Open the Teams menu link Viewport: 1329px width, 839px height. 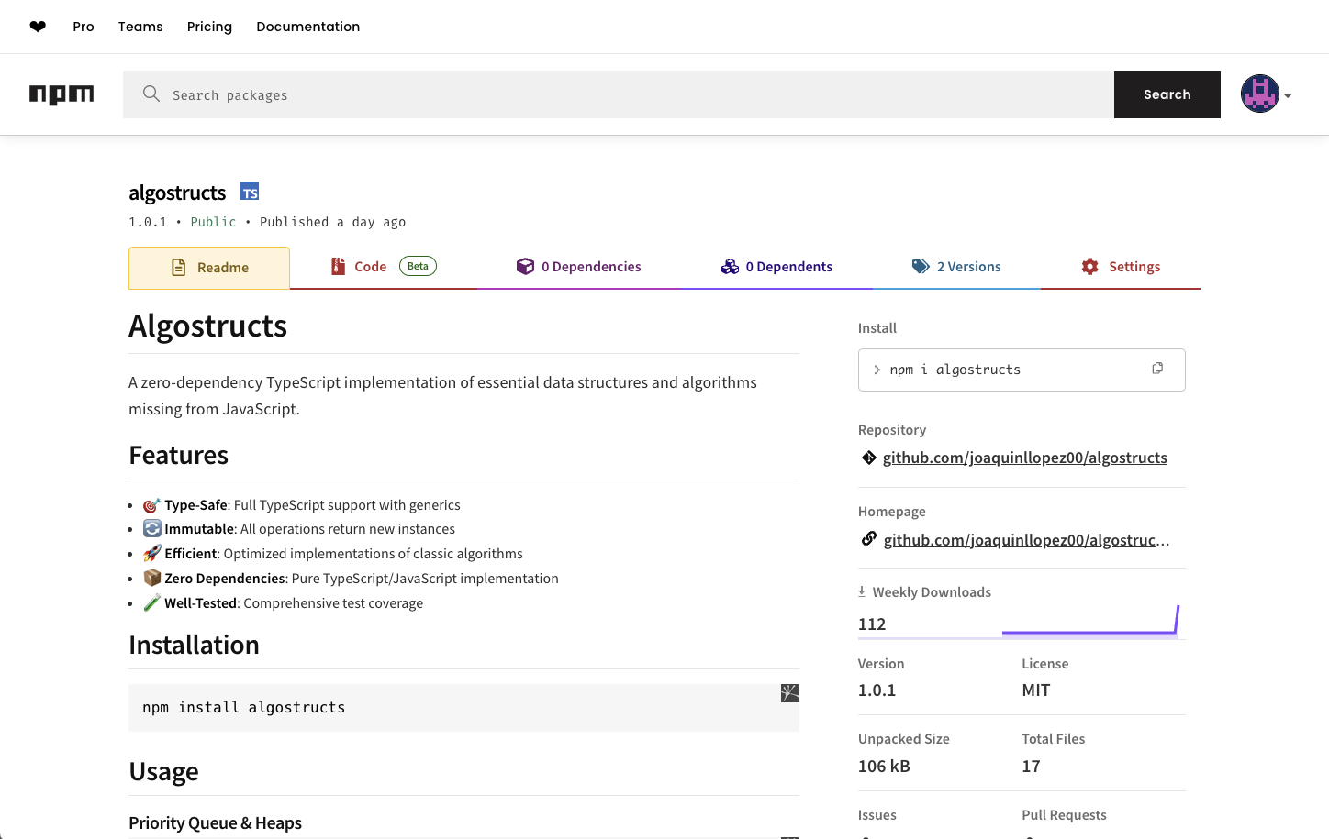point(140,27)
